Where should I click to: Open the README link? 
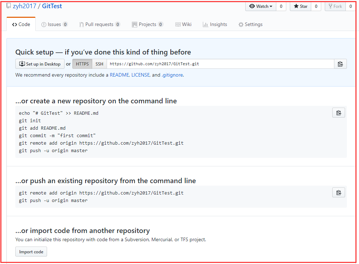[119, 75]
